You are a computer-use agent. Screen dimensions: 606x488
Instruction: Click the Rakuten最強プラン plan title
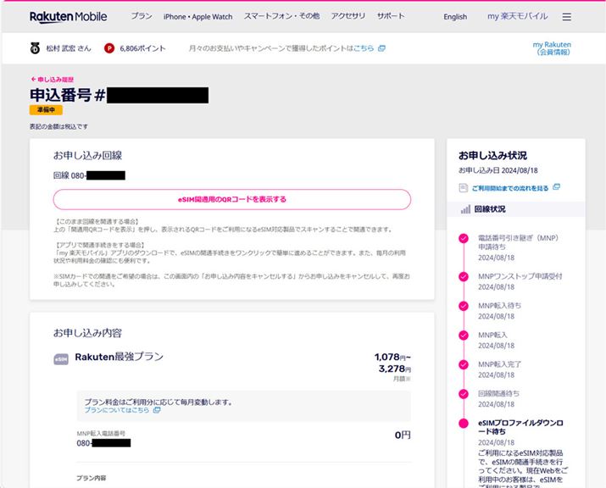[x=119, y=357]
